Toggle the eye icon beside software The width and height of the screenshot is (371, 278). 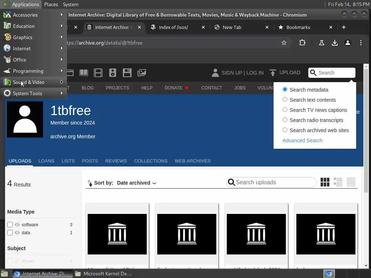click(17, 224)
